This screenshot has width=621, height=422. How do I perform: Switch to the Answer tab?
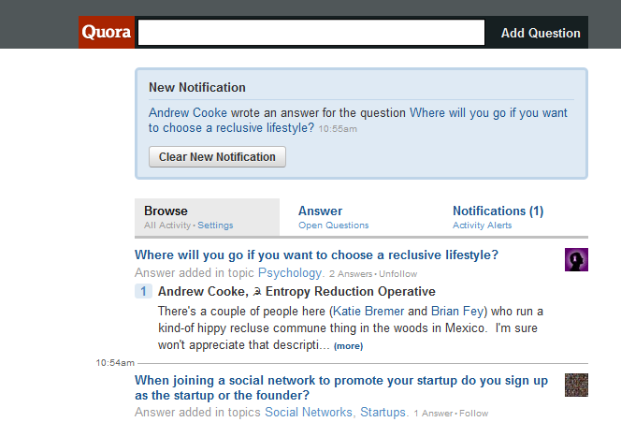point(320,211)
